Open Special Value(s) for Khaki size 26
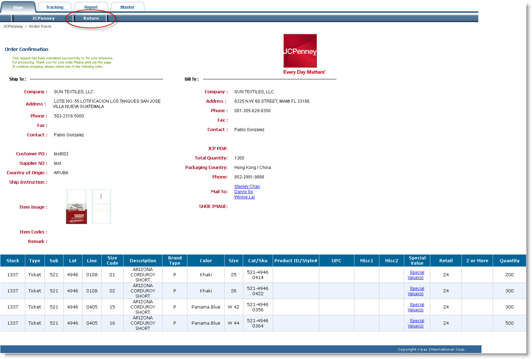Screen dimensions: 532x359 coord(417,291)
